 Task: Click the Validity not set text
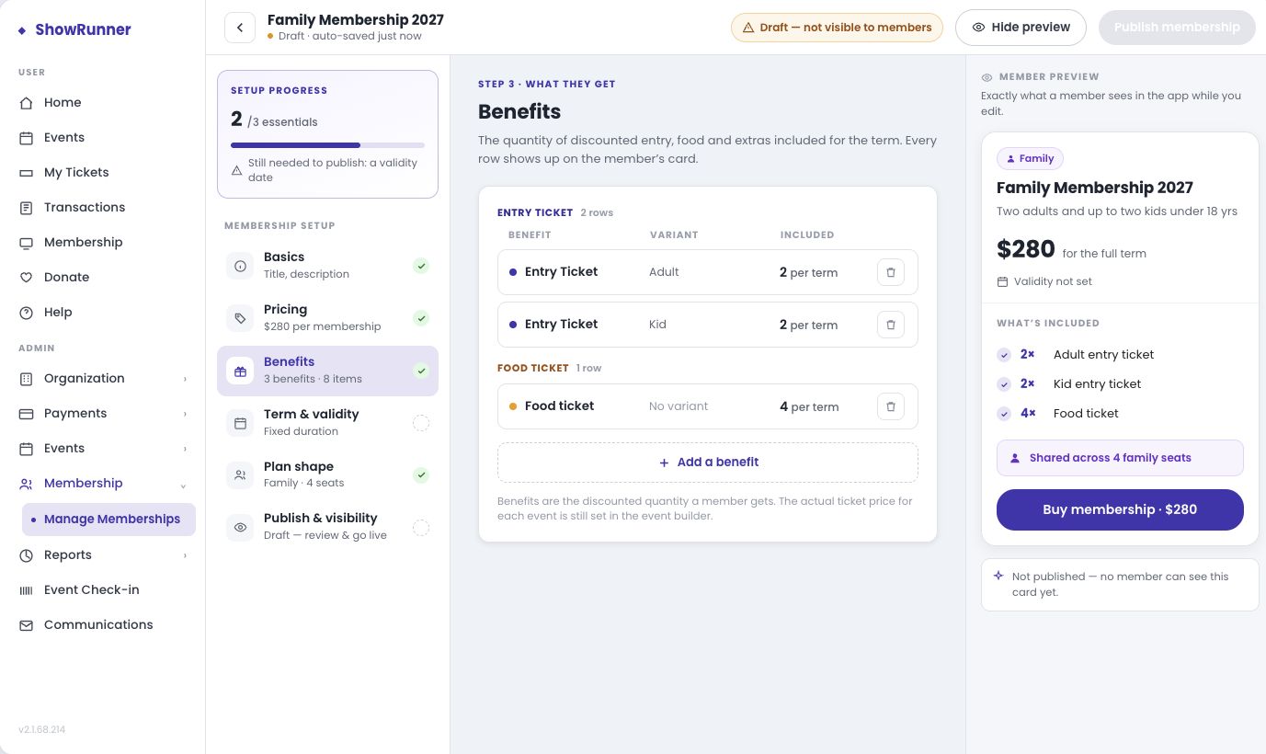tap(1053, 281)
